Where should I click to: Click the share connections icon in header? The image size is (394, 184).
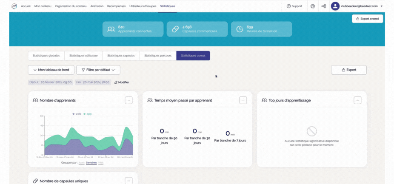[324, 6]
